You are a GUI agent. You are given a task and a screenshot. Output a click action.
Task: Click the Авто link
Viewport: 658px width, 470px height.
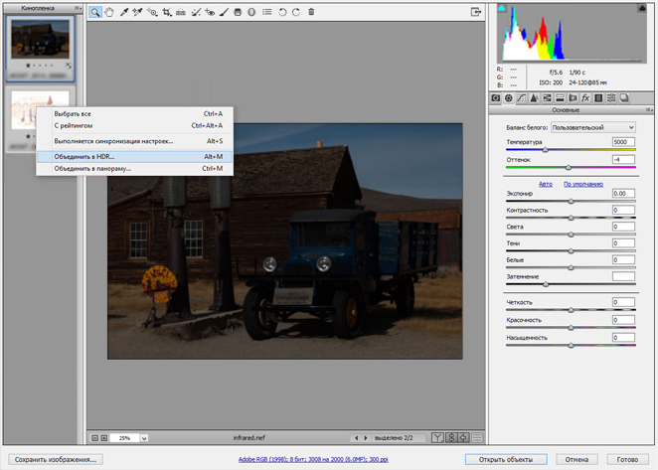click(x=545, y=184)
